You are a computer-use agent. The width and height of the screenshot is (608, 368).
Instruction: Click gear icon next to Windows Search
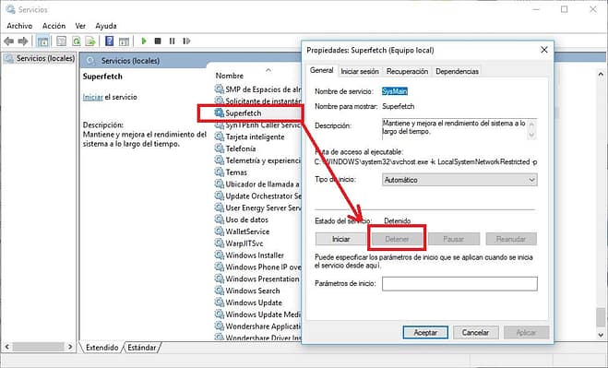click(219, 291)
